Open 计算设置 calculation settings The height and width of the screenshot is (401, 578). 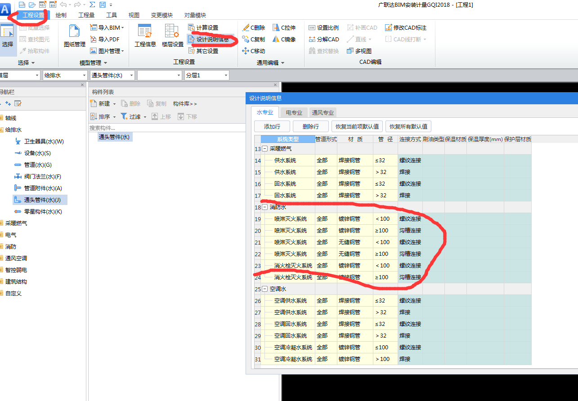point(203,27)
